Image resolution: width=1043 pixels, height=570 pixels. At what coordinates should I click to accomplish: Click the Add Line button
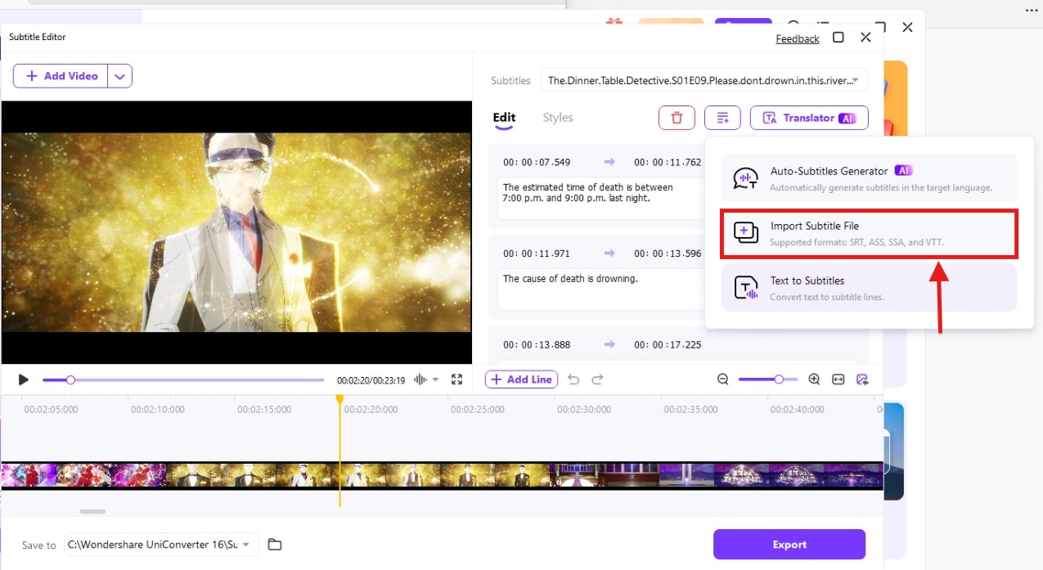[522, 379]
